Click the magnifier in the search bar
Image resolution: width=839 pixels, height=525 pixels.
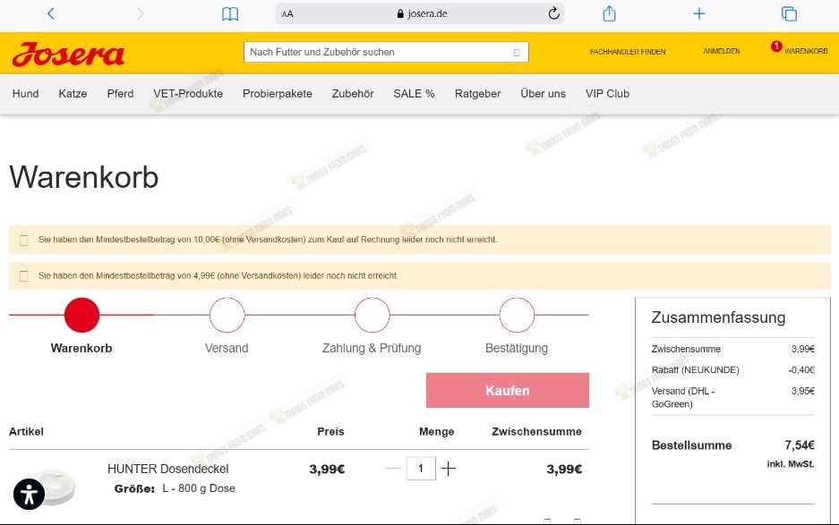(517, 52)
